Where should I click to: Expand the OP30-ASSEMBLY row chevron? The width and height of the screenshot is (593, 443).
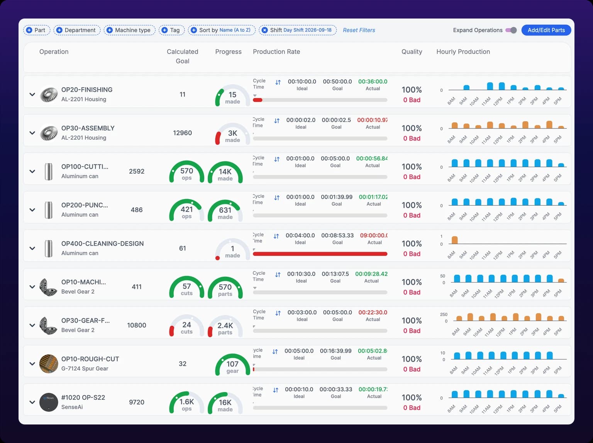point(32,133)
